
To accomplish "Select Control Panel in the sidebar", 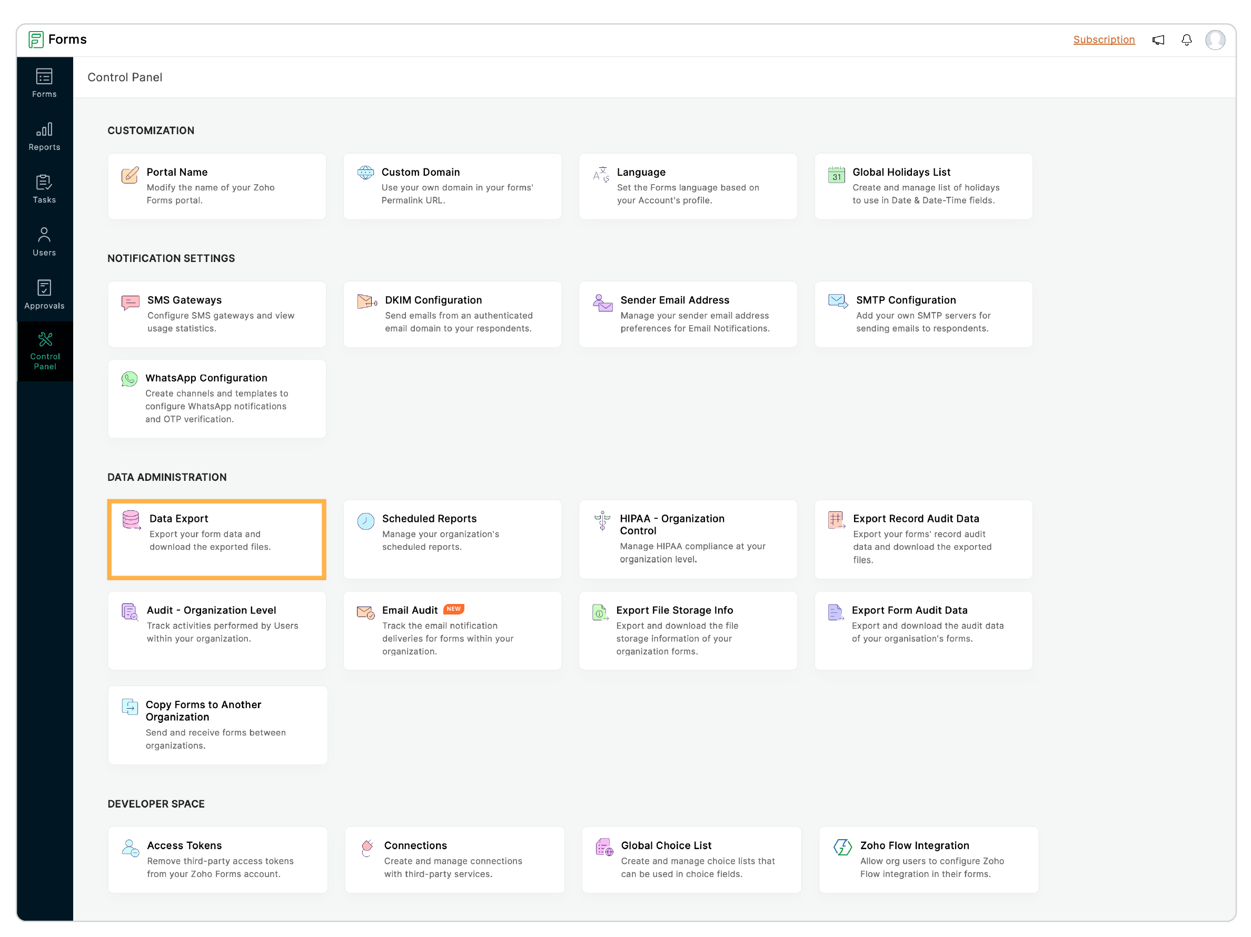I will click(x=45, y=351).
